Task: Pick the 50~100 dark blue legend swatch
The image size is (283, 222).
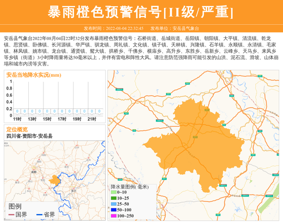Action: tap(113, 209)
